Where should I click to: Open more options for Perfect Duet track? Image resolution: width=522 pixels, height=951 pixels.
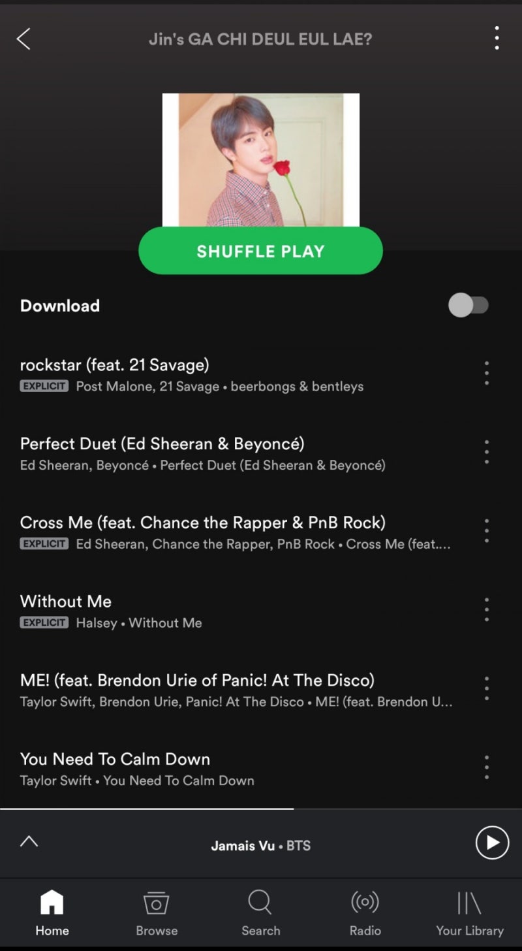486,452
